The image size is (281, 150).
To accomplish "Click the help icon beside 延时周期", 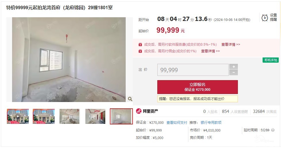I will coord(273,130).
